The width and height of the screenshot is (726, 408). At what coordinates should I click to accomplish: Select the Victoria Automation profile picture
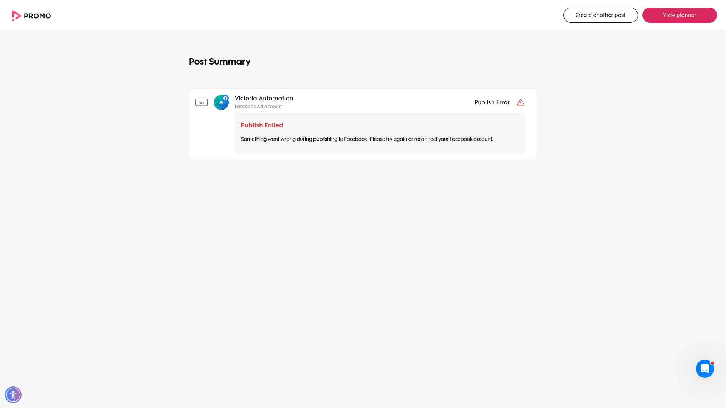pos(221,102)
